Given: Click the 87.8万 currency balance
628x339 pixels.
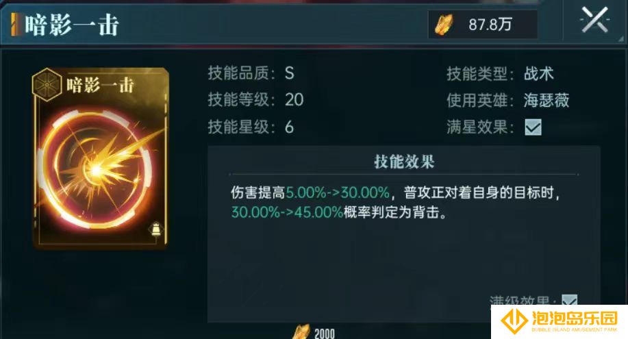Looking at the screenshot, I should pos(490,25).
